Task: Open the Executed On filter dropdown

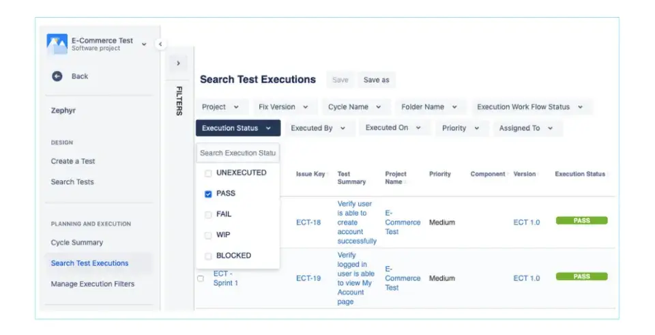Action: [394, 128]
